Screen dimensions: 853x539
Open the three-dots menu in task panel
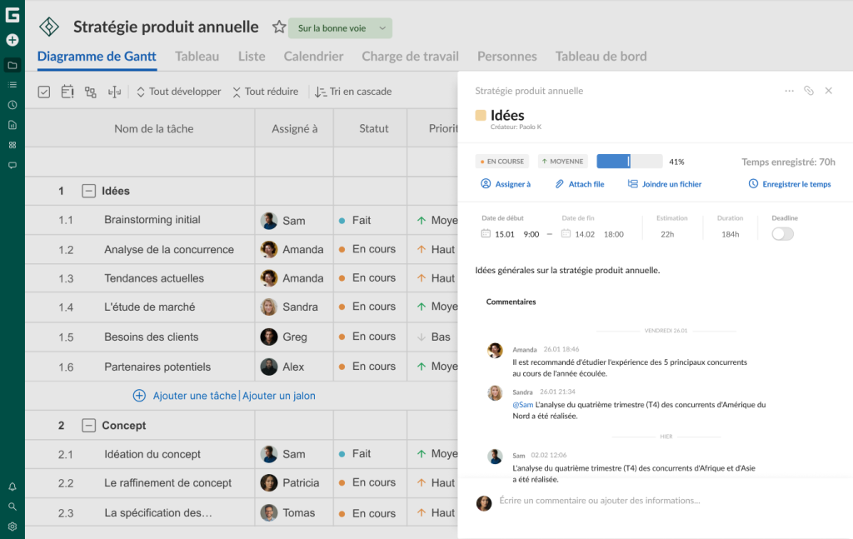(x=789, y=91)
